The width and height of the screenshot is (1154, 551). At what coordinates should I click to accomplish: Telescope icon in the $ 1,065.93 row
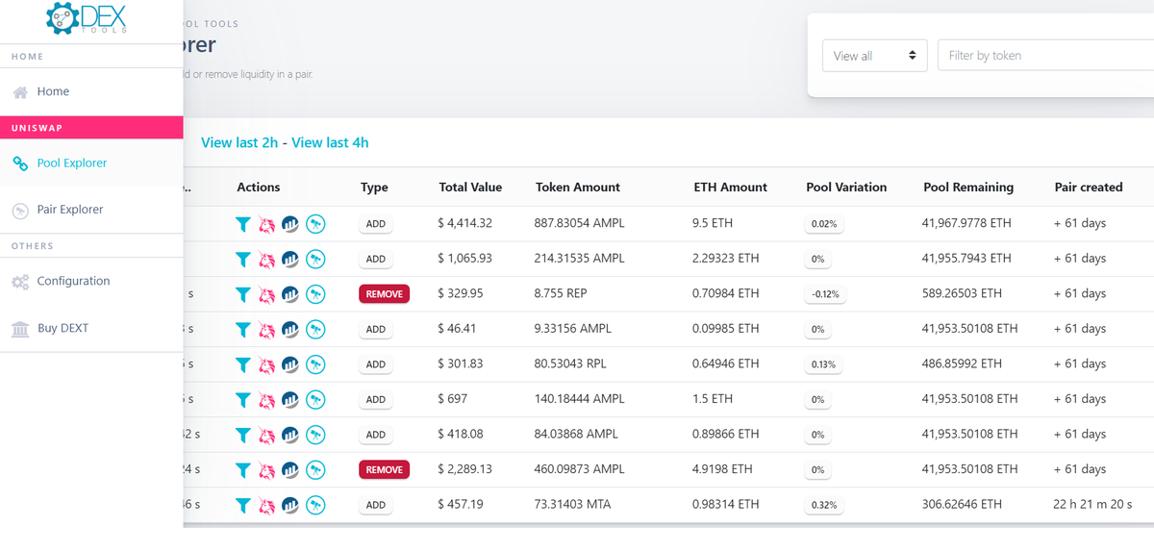click(x=315, y=259)
